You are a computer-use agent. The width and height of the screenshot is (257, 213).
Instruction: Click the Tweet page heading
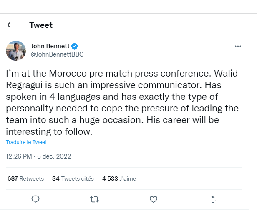tap(41, 25)
